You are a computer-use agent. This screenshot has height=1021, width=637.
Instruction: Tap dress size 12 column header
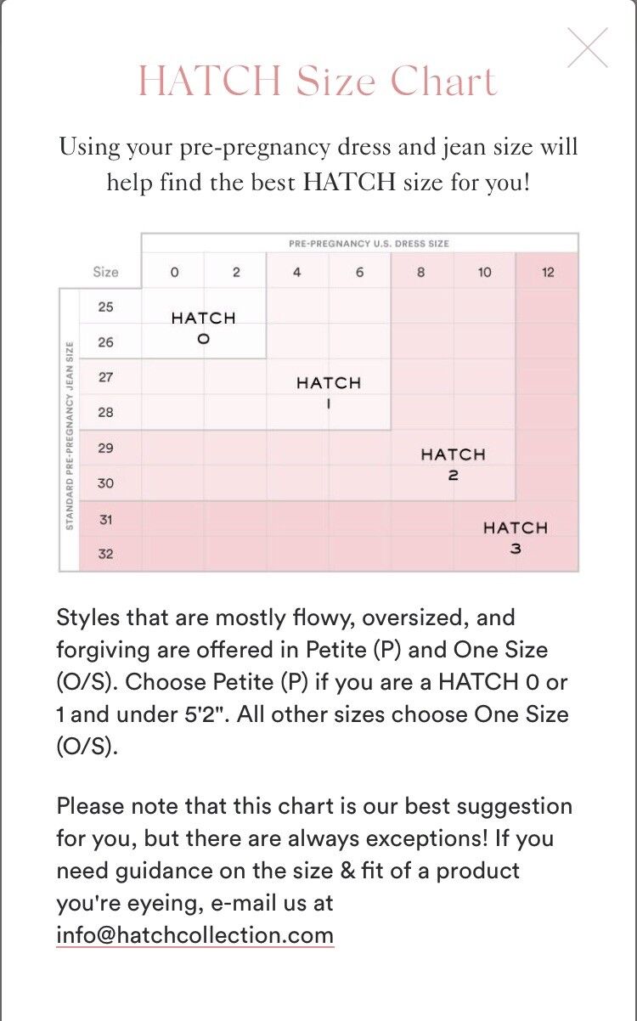point(547,273)
